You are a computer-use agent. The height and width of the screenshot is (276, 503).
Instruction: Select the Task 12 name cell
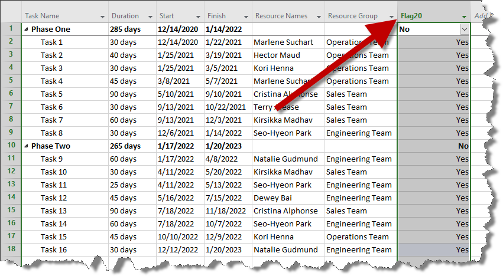(x=65, y=198)
